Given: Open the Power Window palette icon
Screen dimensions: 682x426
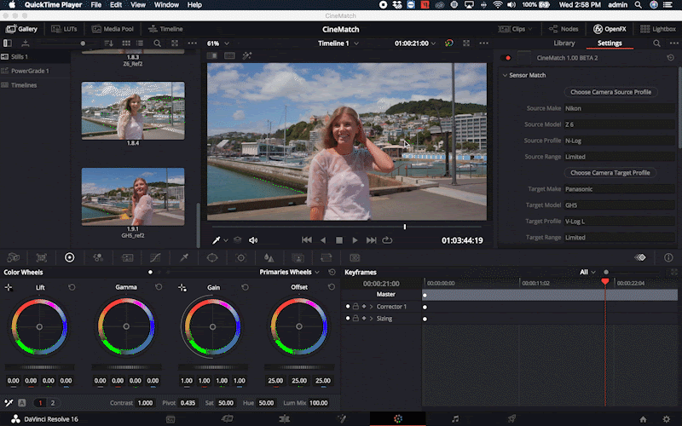Looking at the screenshot, I should pos(212,256).
